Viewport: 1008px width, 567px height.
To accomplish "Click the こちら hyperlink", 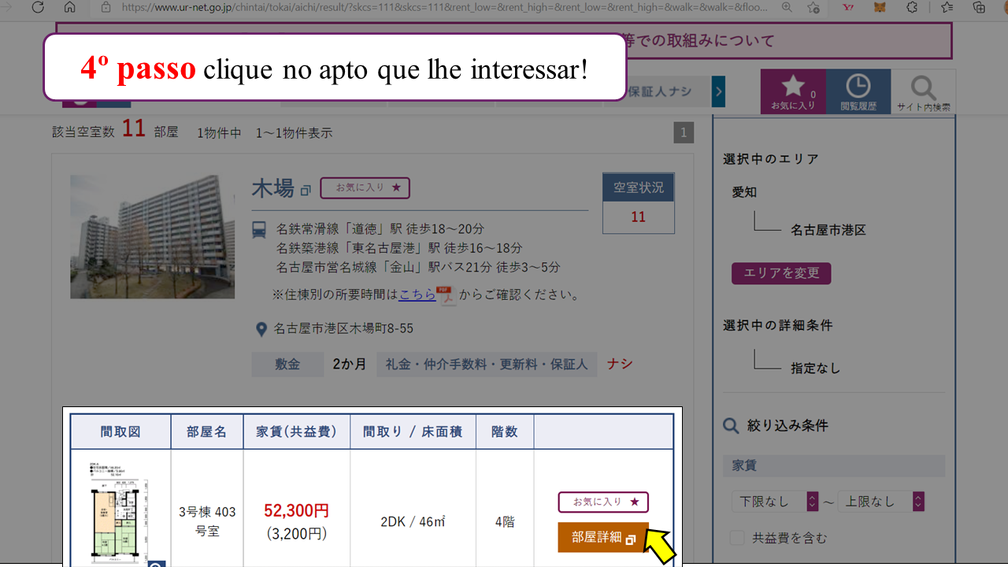I will coord(417,295).
